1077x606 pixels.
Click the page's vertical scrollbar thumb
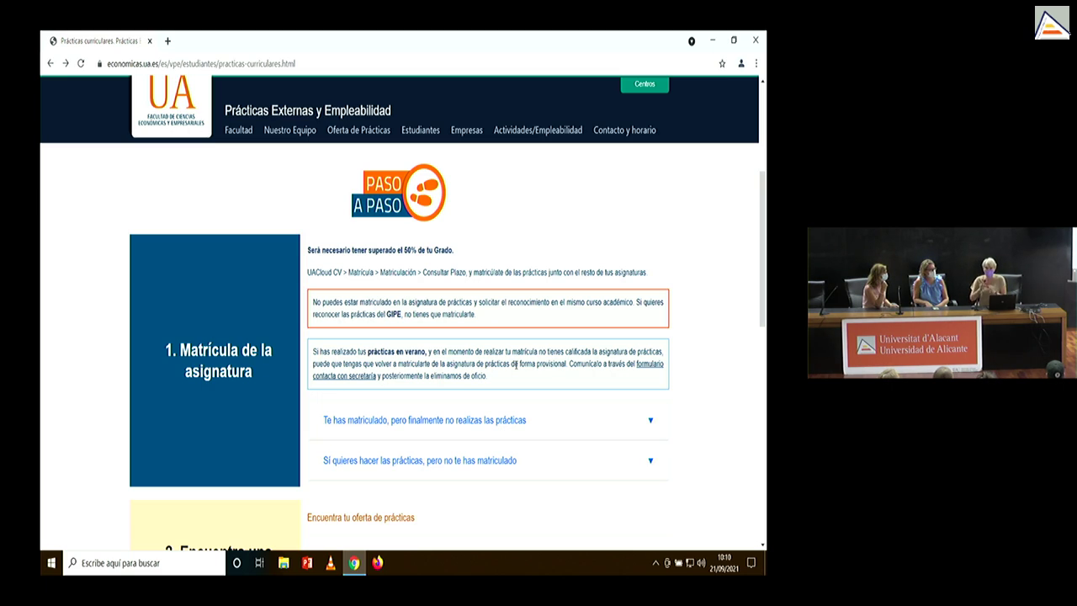[x=762, y=248]
